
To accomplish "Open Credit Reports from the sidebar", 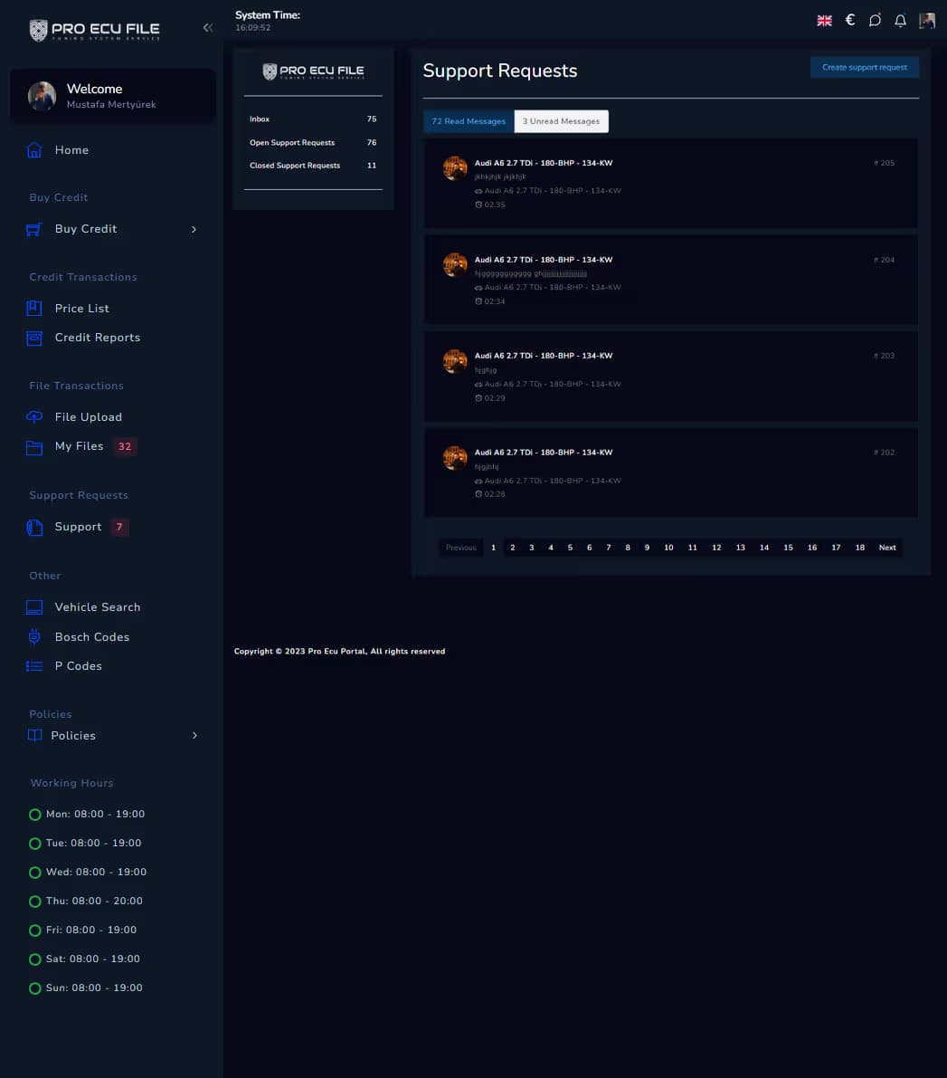I will 97,338.
